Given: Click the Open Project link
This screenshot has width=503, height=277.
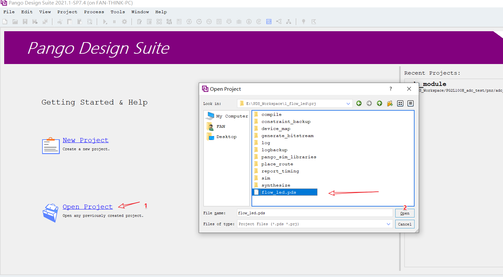Looking at the screenshot, I should pyautogui.click(x=88, y=207).
